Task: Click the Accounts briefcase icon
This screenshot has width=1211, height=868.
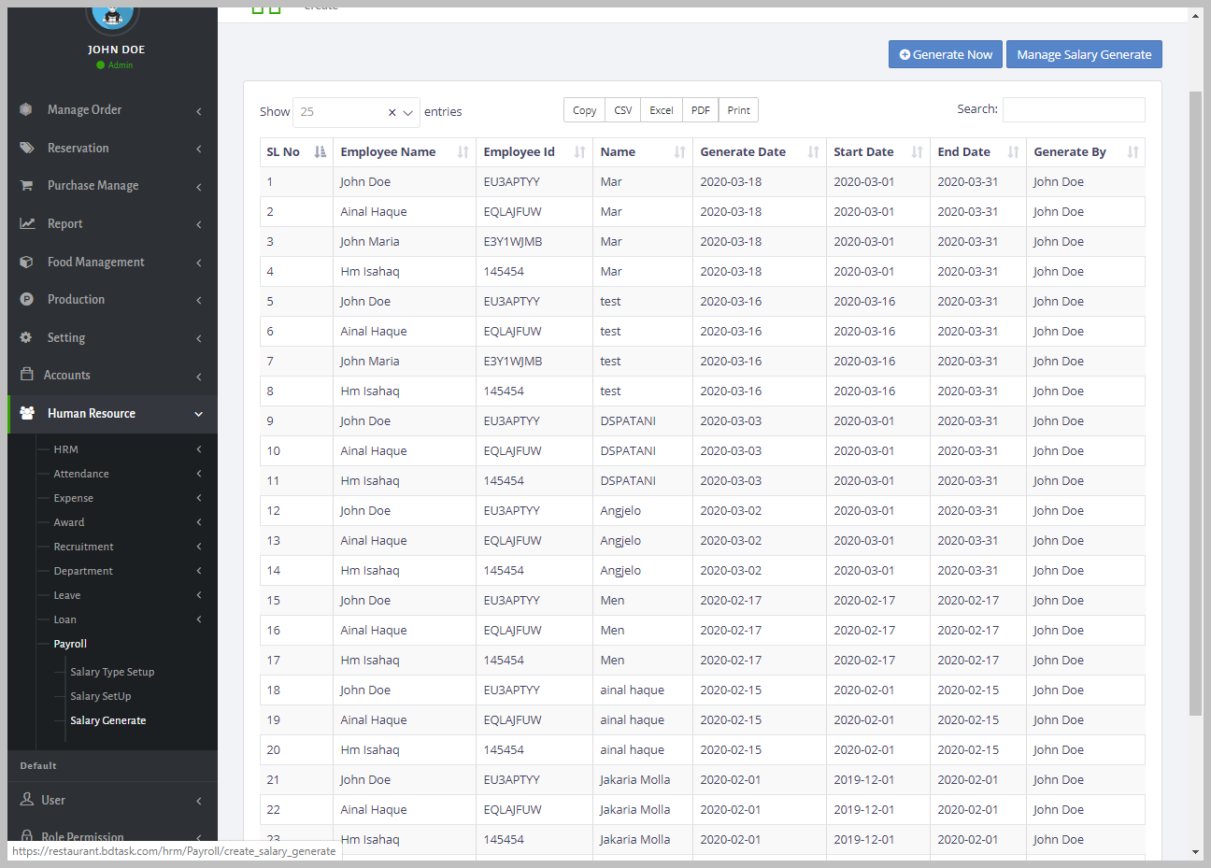Action: tap(26, 375)
